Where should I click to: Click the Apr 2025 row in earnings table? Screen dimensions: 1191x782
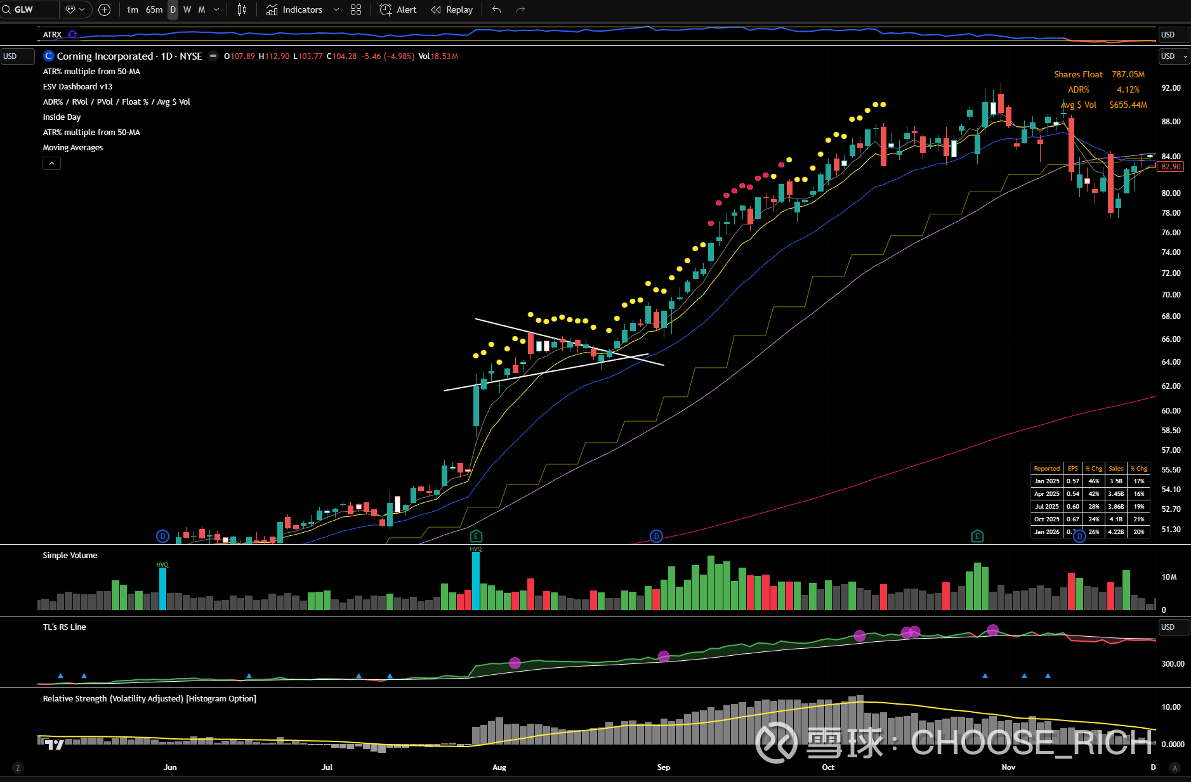tap(1090, 494)
